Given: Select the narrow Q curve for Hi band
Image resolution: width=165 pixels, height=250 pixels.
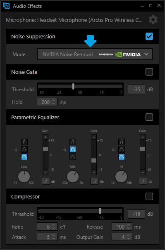Looking at the screenshot, I should (x=122, y=142).
